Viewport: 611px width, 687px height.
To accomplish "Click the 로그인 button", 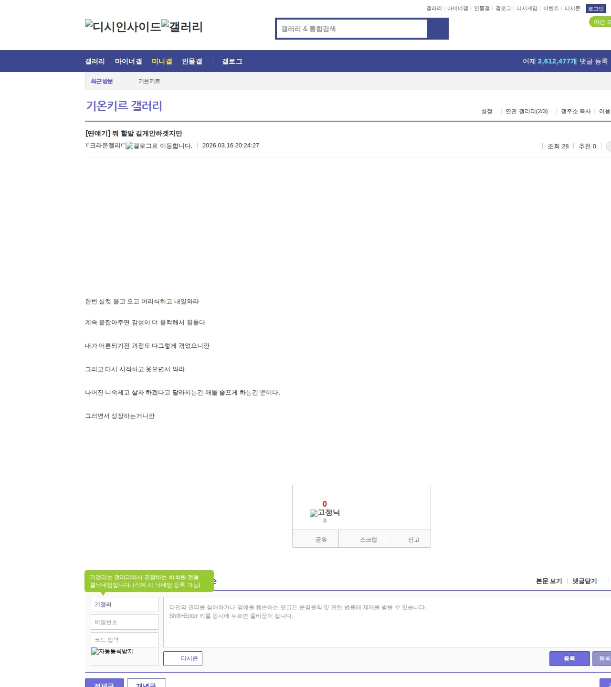I will click(595, 9).
